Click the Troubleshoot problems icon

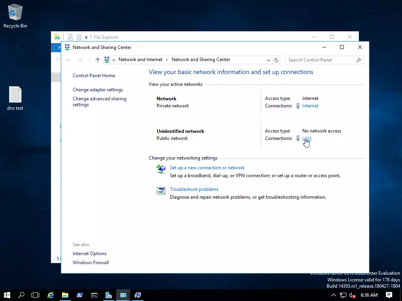[161, 190]
